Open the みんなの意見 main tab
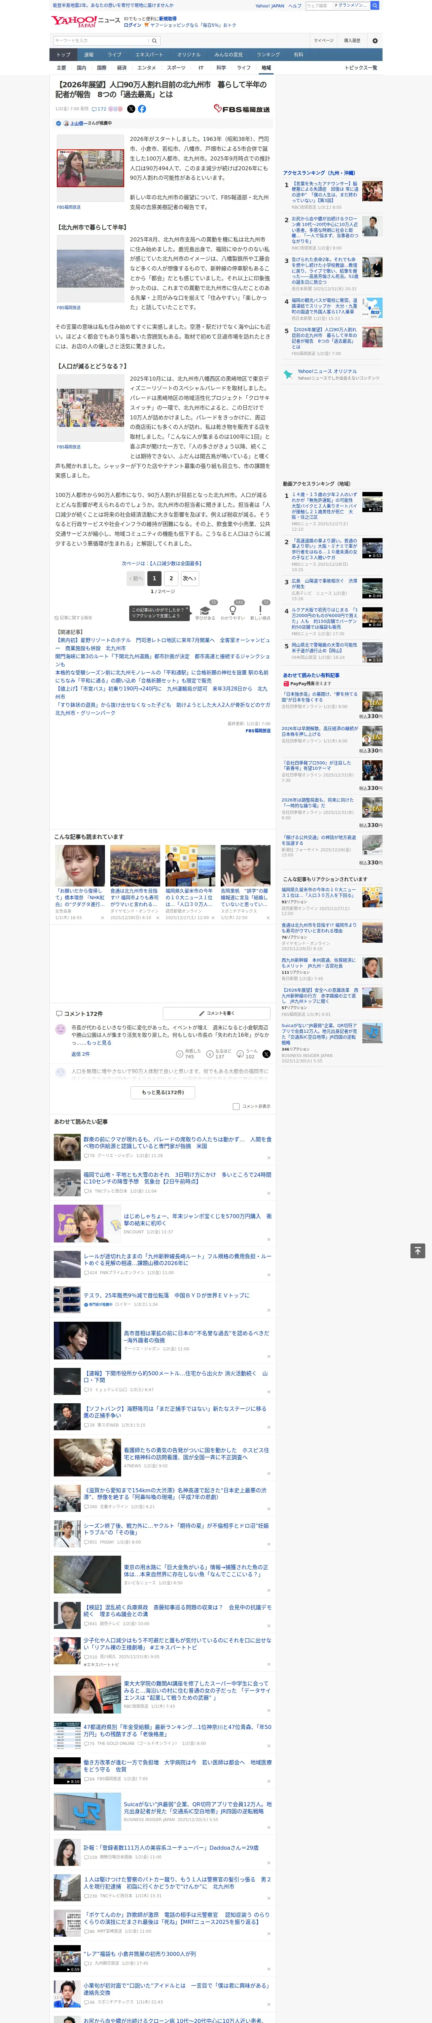 coord(228,55)
